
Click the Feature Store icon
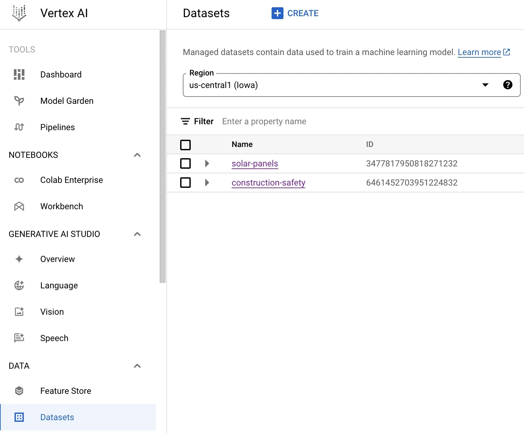coord(19,391)
